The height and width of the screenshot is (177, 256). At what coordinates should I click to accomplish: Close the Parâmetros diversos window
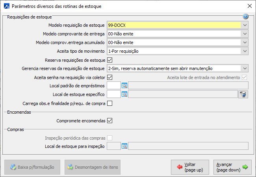[250, 6]
